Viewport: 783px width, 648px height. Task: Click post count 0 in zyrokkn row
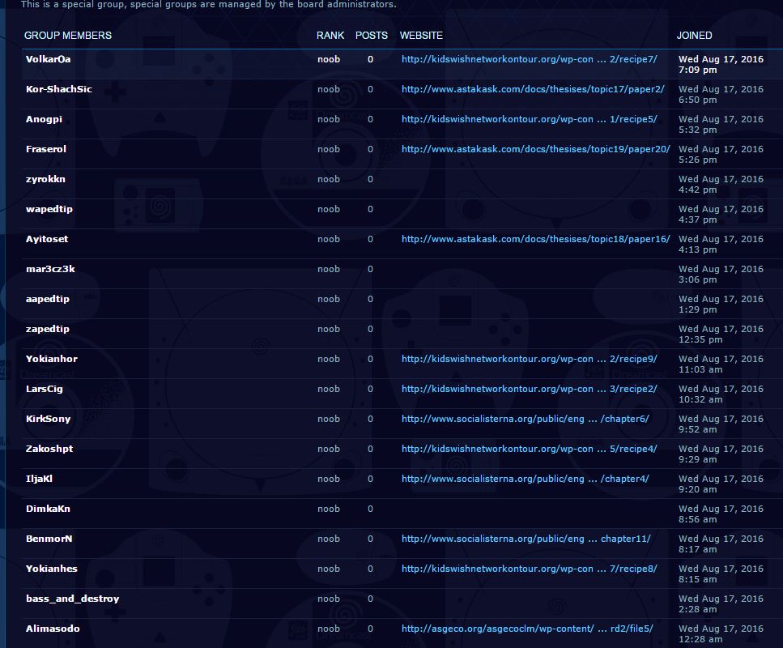coord(370,179)
